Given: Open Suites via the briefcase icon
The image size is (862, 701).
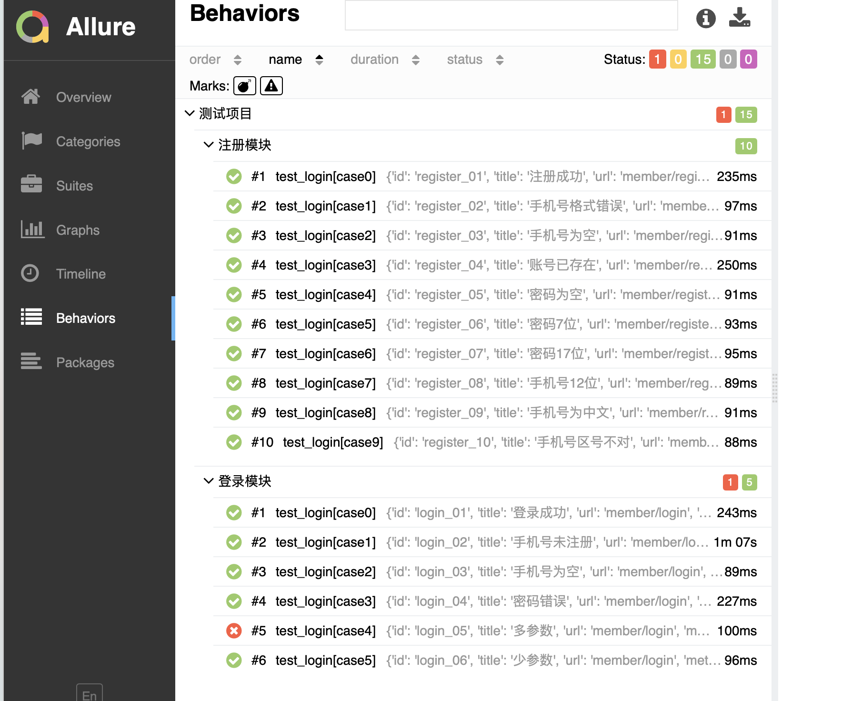Looking at the screenshot, I should (x=31, y=185).
